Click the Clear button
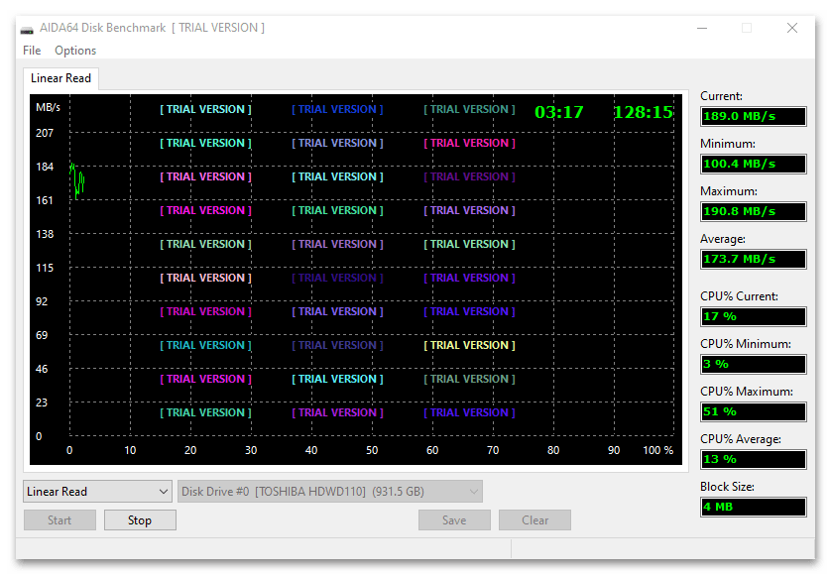Screen dimensions: 831x575 point(534,520)
